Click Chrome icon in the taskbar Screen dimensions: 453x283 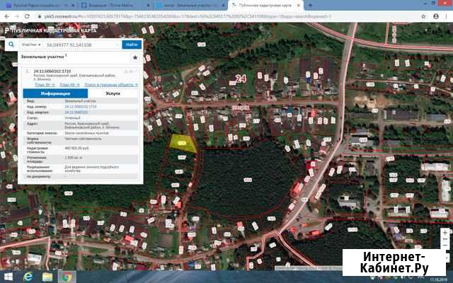68,277
